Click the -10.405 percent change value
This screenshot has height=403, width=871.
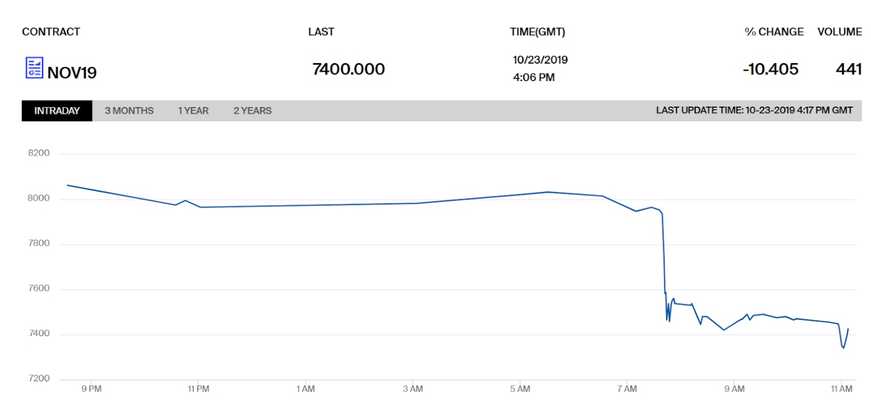pyautogui.click(x=771, y=69)
